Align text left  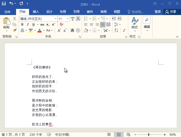click(86, 24)
